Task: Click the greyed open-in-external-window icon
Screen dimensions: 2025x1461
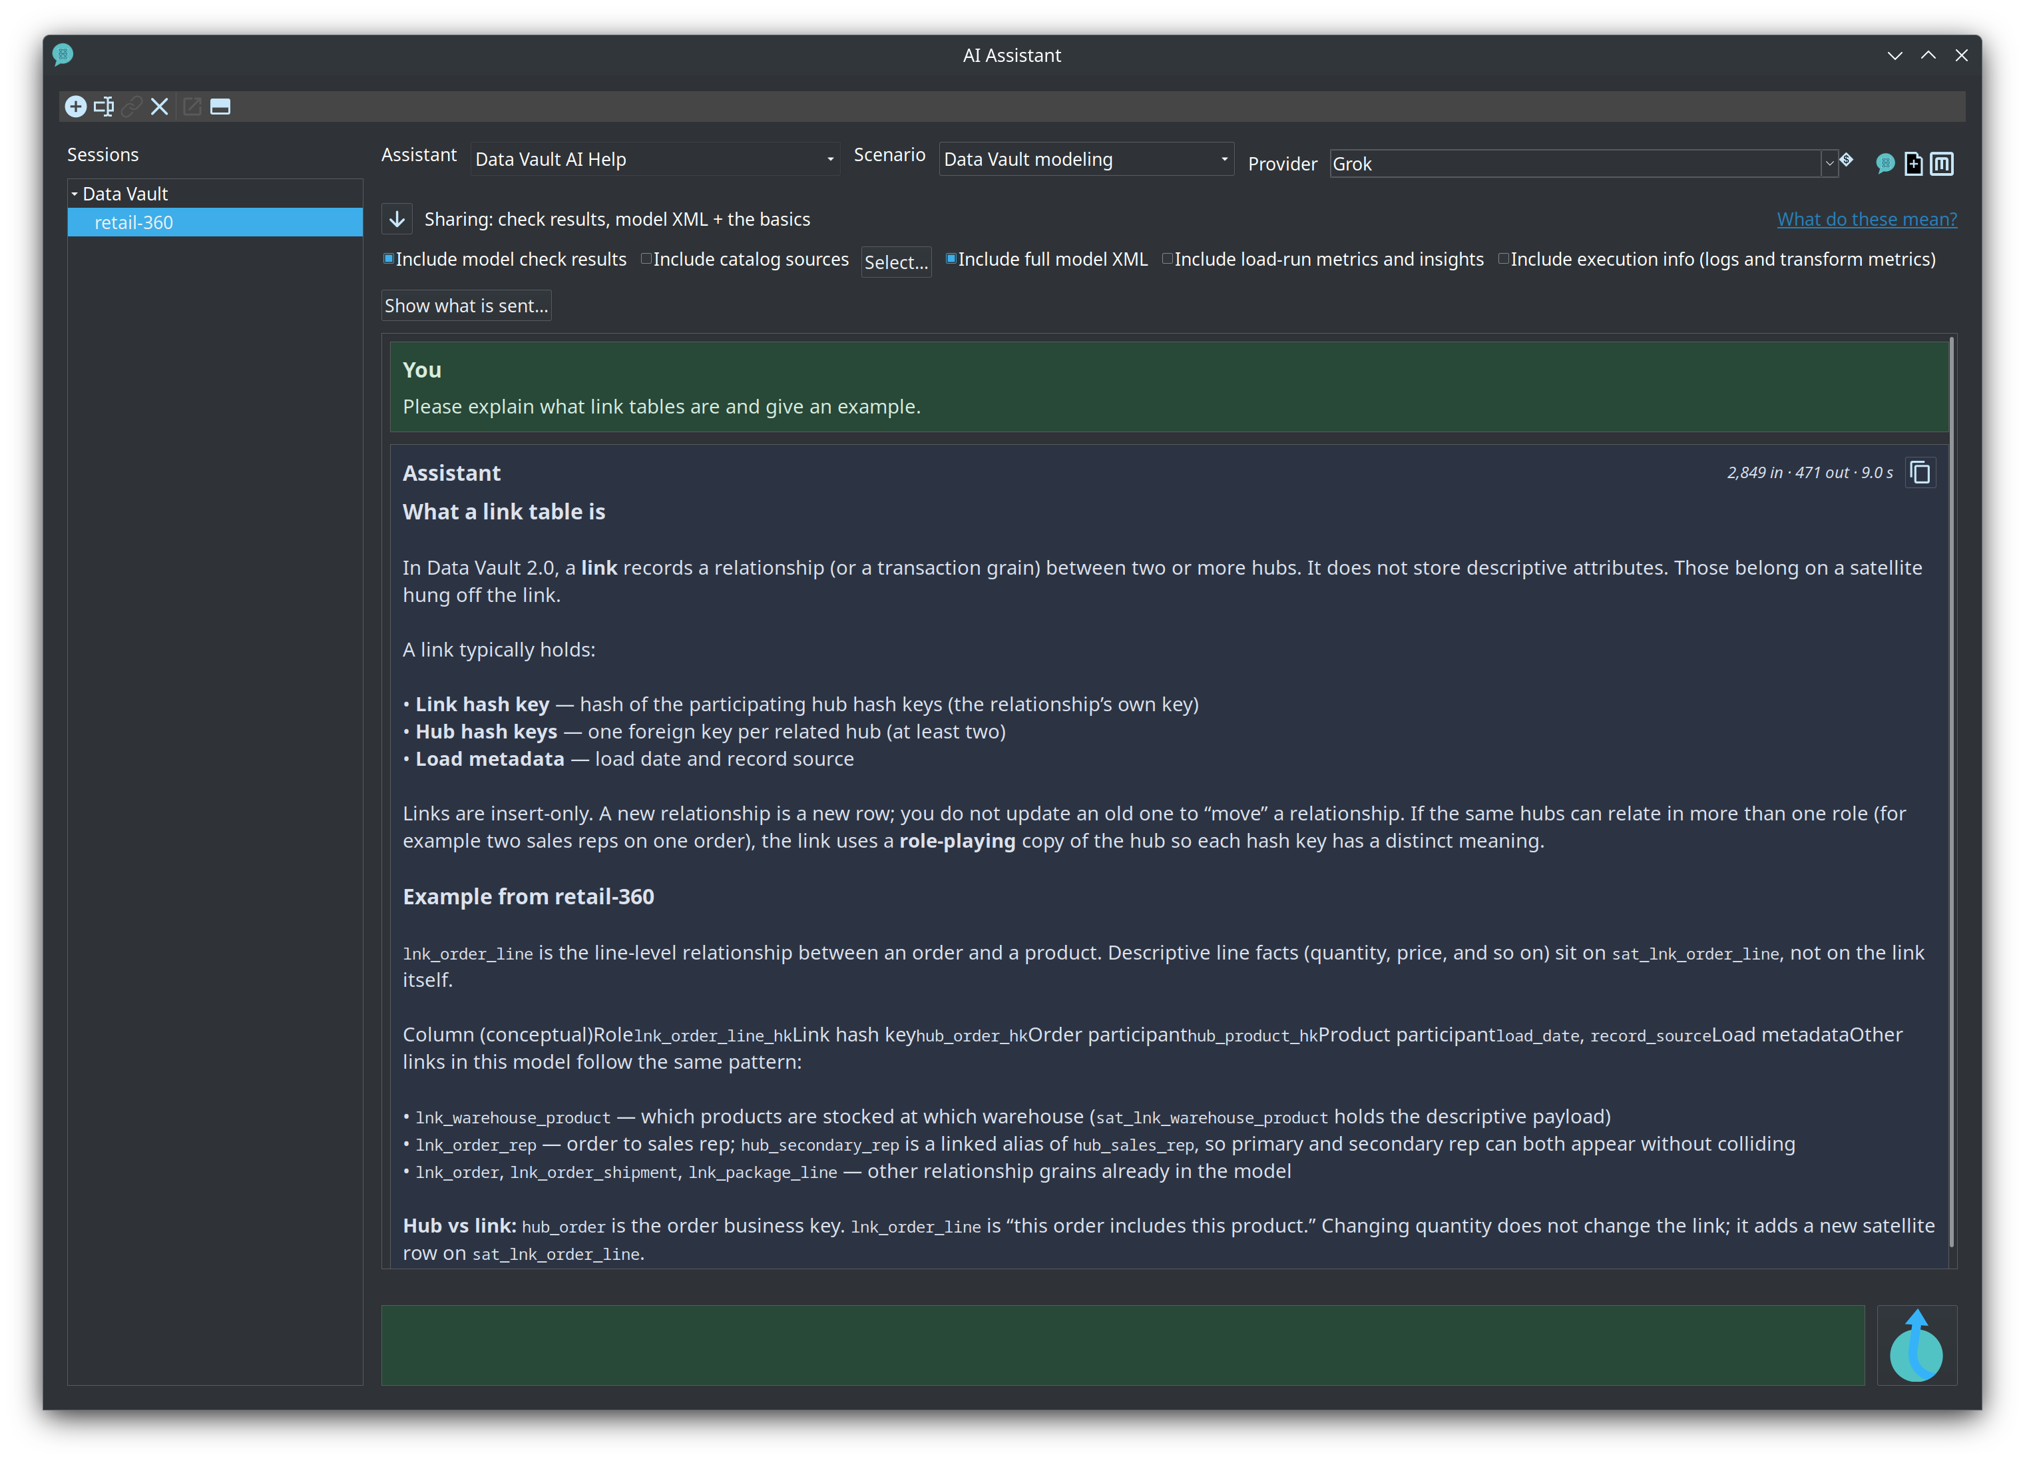Action: pyautogui.click(x=192, y=107)
